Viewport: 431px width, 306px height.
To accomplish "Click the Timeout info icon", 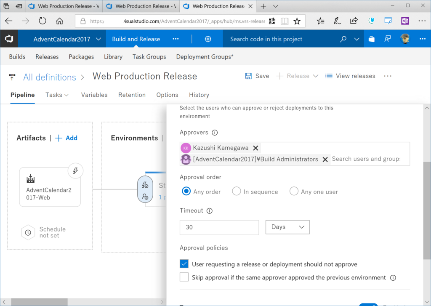I will tap(210, 211).
